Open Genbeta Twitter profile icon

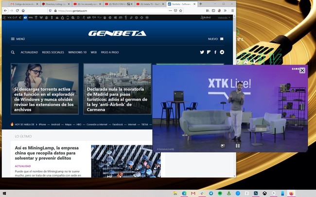pos(202,52)
